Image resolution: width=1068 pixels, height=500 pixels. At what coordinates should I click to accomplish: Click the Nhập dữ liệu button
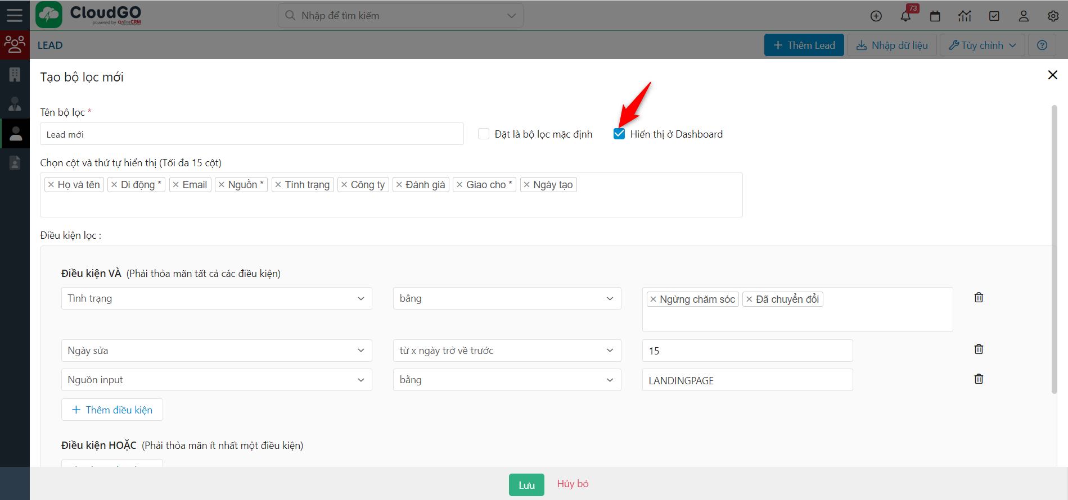coord(892,45)
